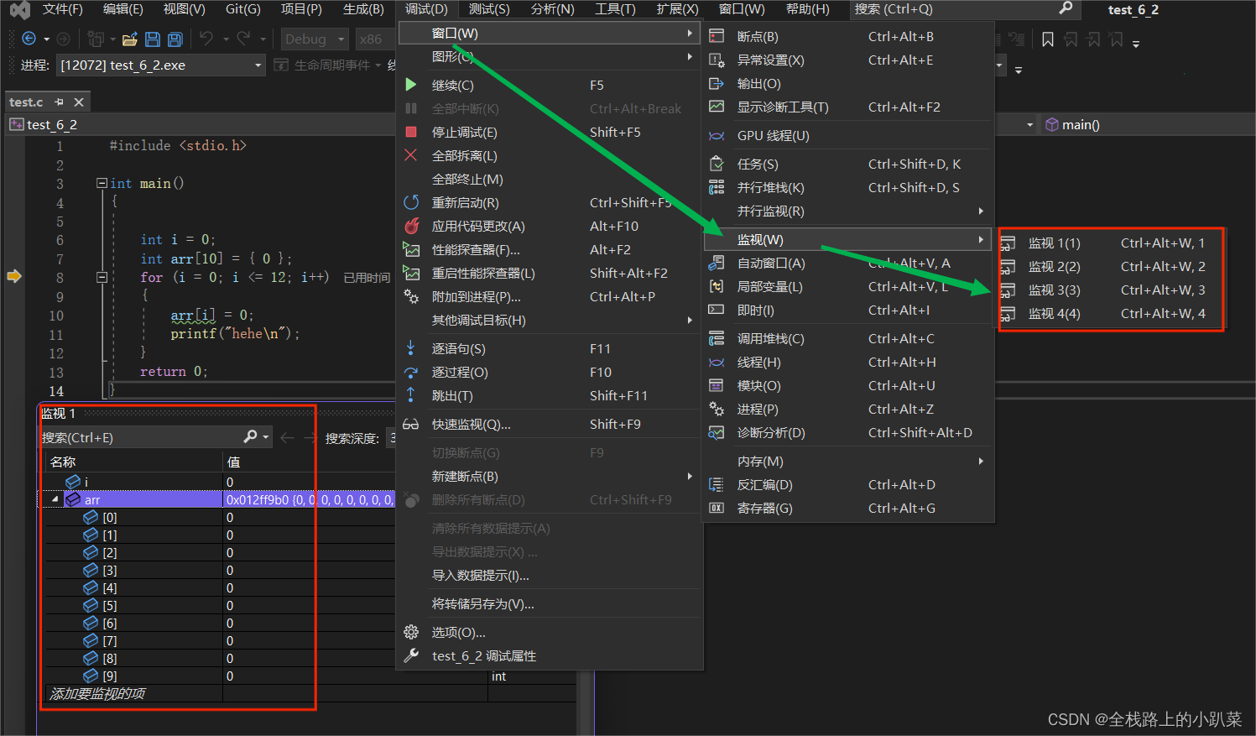Open File (文件) menu
Screen dimensions: 1256x736
pos(62,9)
